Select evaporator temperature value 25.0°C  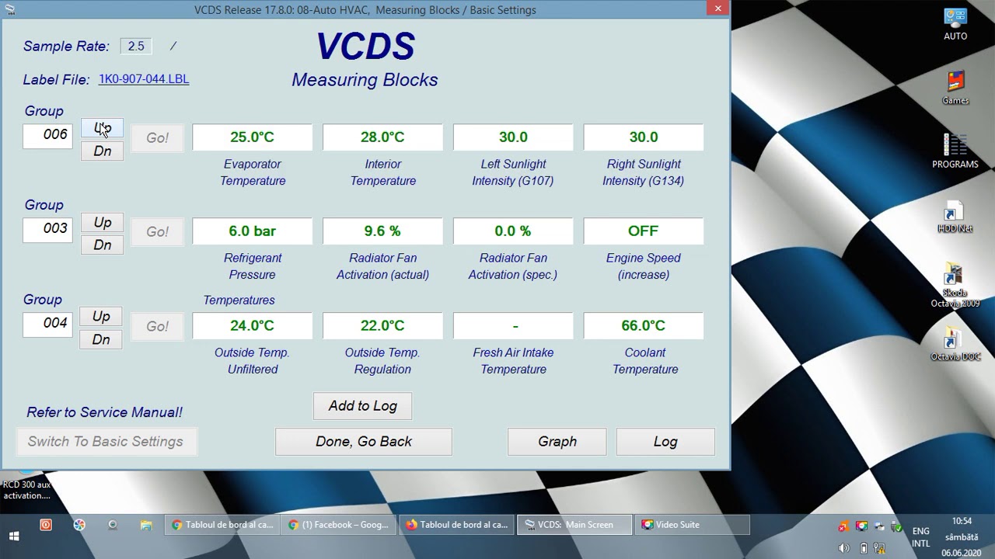pos(252,137)
